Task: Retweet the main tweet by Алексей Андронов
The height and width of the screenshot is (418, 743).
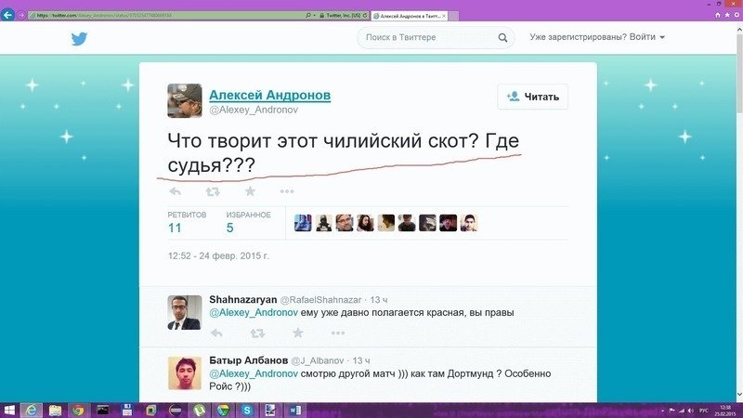Action: click(213, 191)
